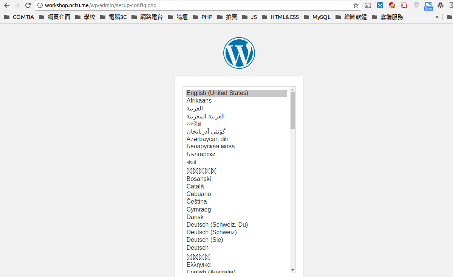Select Cebuano language option
Viewport: 453px width, 277px height.
click(x=236, y=194)
